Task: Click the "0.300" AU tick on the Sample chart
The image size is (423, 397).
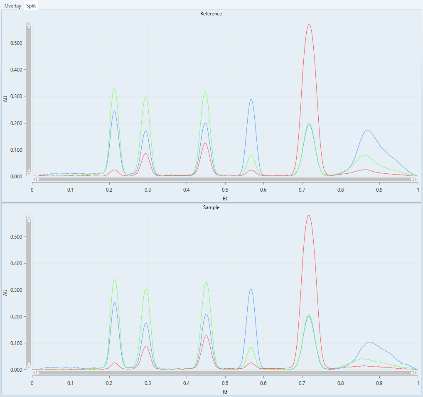Action: [x=16, y=290]
